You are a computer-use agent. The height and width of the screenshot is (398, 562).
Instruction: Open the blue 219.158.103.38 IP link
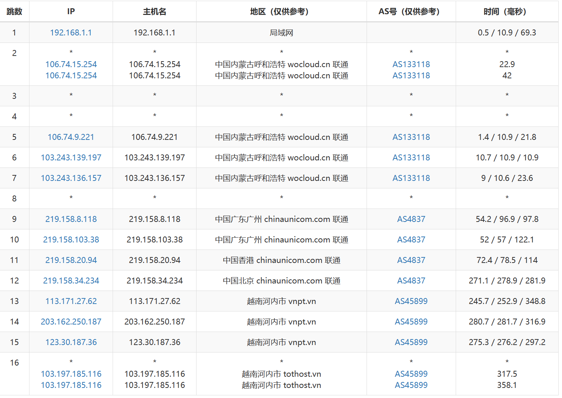pyautogui.click(x=71, y=240)
